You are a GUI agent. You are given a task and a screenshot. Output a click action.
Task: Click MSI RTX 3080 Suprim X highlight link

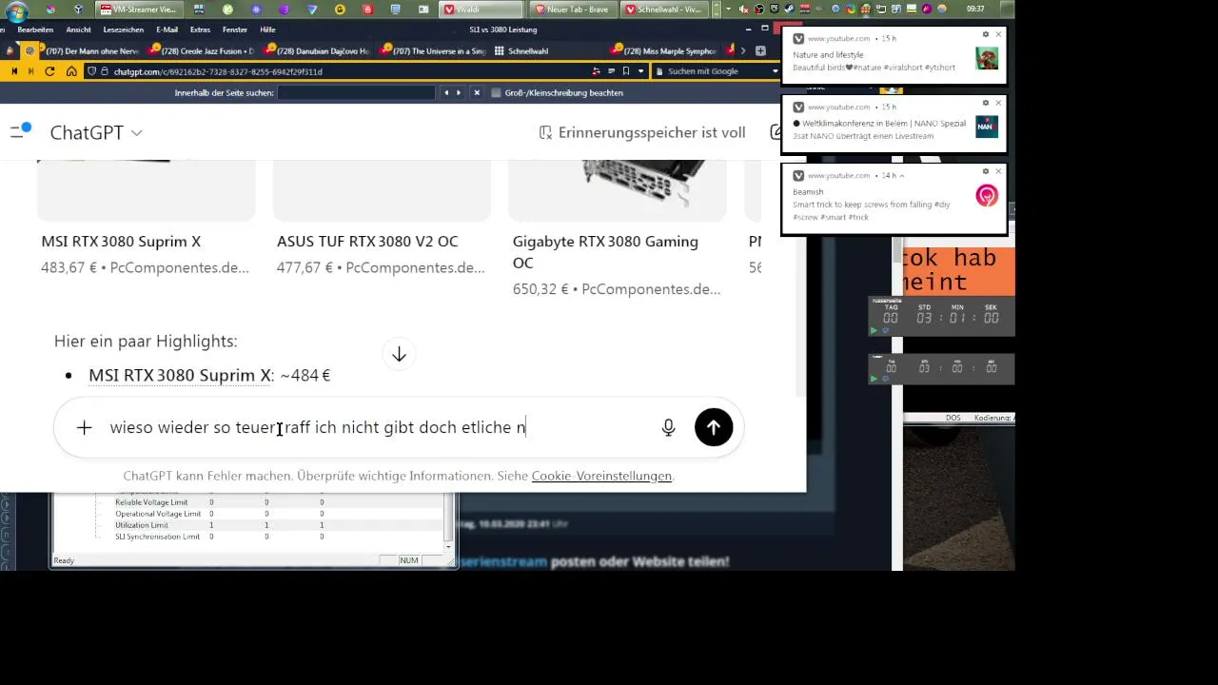pos(180,375)
